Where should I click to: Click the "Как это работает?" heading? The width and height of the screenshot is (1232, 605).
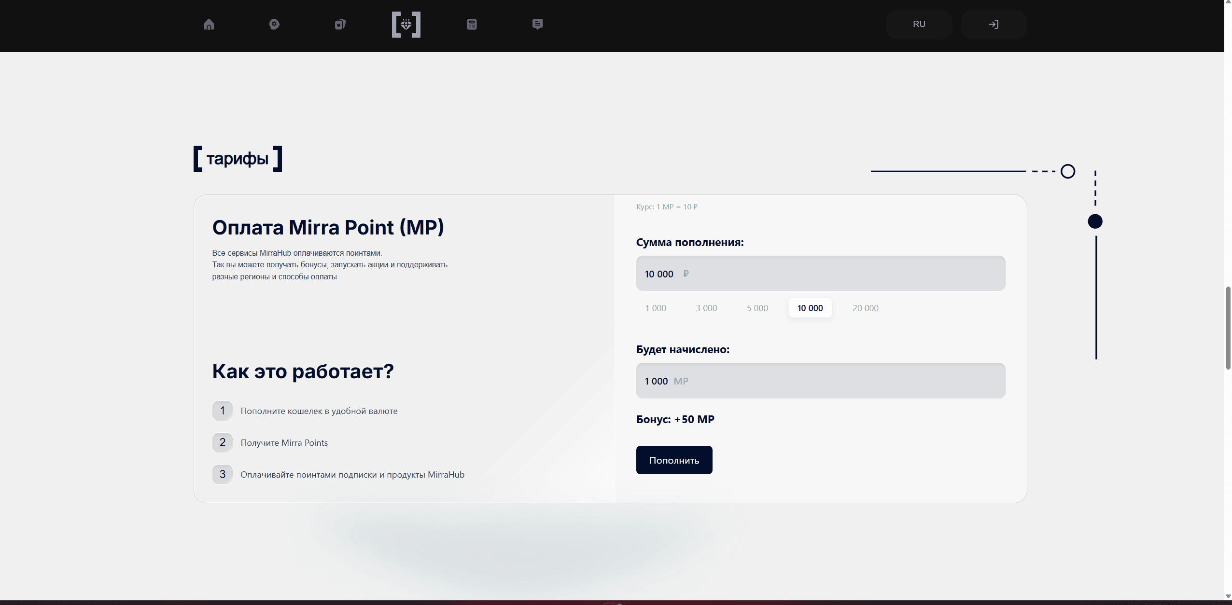tap(303, 371)
